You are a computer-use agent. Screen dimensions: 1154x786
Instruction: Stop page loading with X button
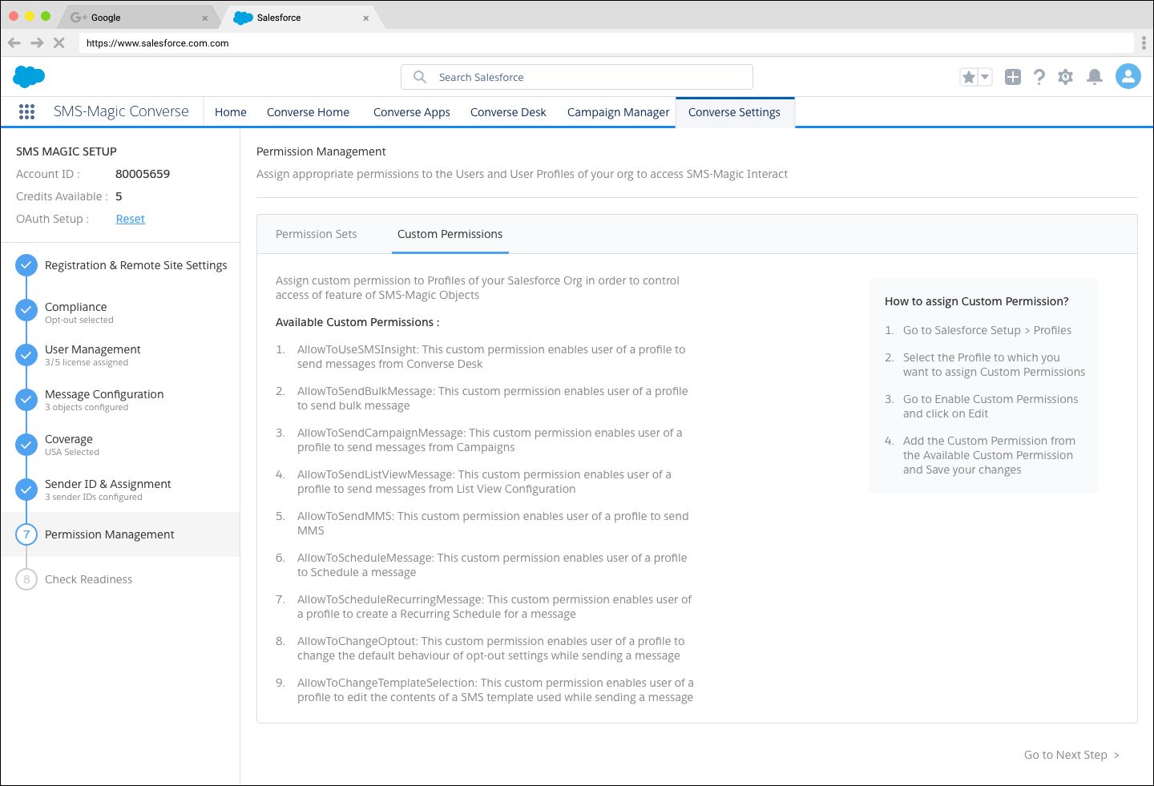(59, 43)
